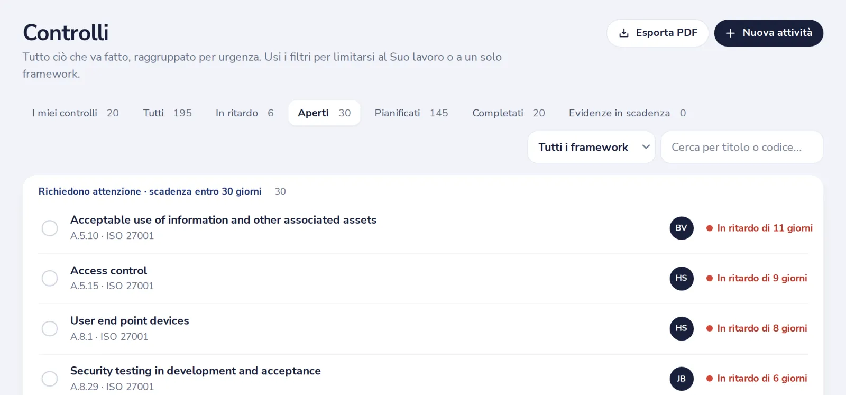
Task: Open the Access control item
Action: coord(108,271)
